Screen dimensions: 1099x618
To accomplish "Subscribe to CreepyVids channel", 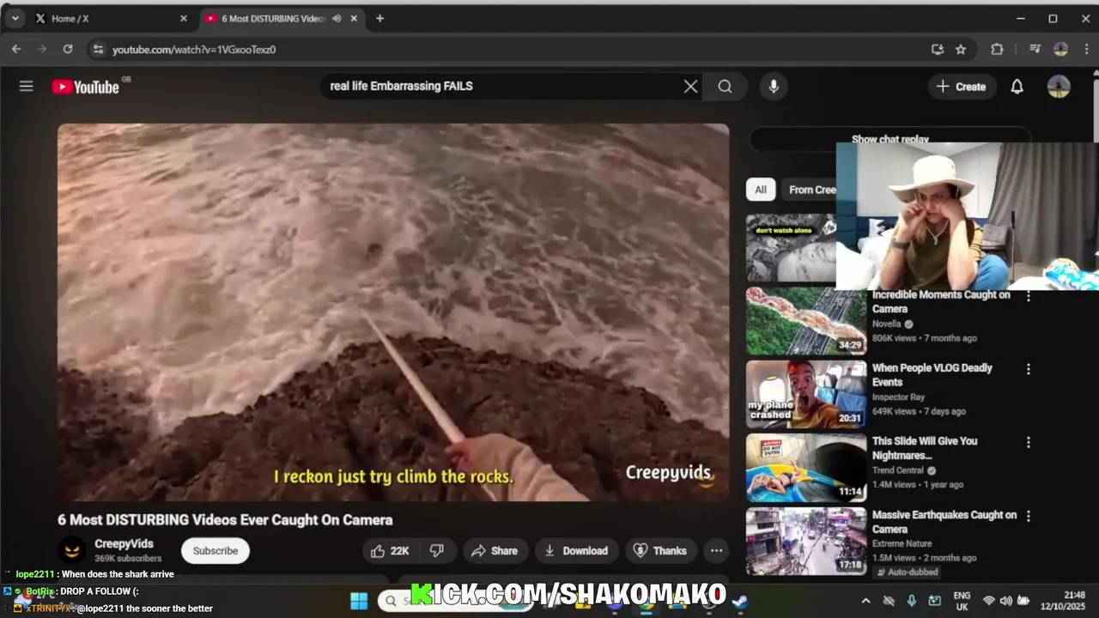I will pos(216,551).
